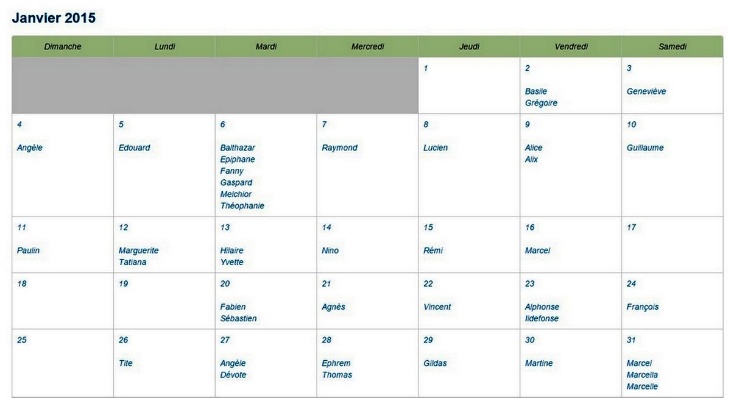Open Marguerite on day 12
Viewport: 731px width, 398px height.
point(138,251)
